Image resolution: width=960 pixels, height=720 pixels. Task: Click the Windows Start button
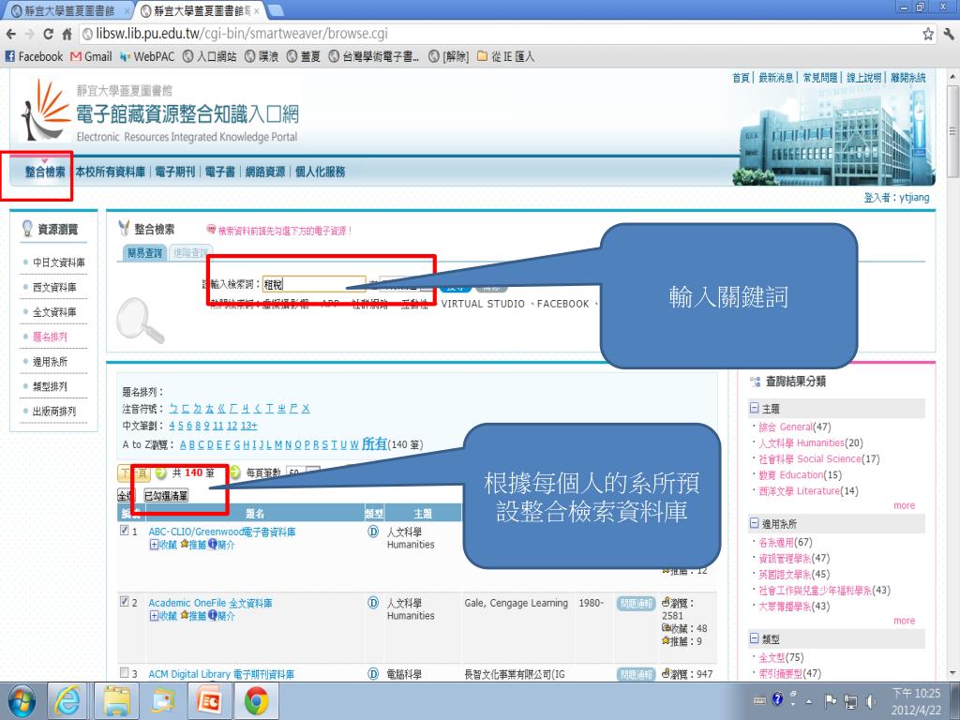(x=22, y=701)
